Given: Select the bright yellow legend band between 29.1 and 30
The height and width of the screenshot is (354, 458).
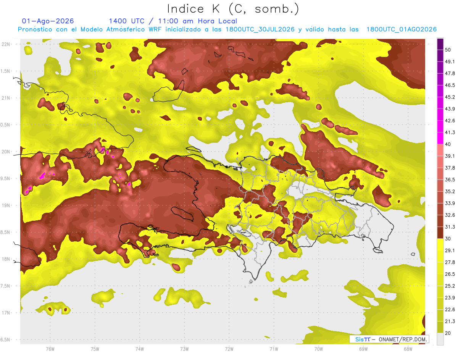Looking at the screenshot, I should point(440,244).
